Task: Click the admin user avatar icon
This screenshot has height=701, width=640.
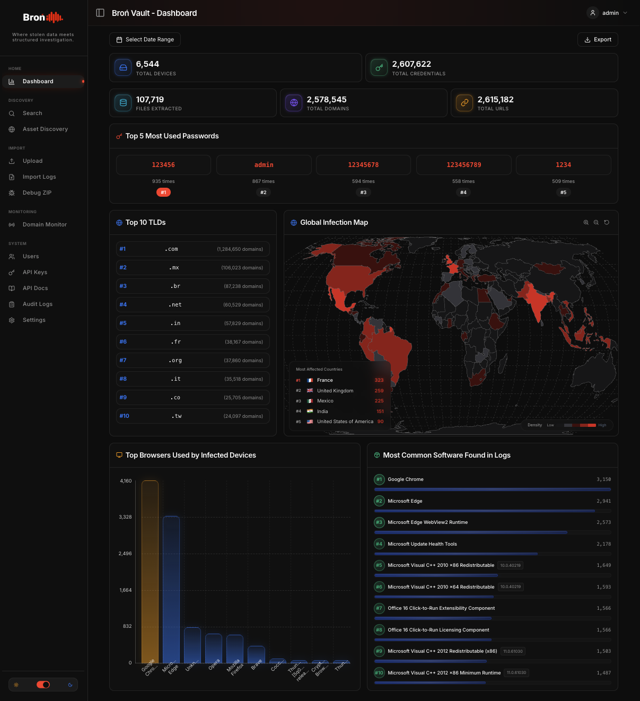Action: pyautogui.click(x=593, y=13)
